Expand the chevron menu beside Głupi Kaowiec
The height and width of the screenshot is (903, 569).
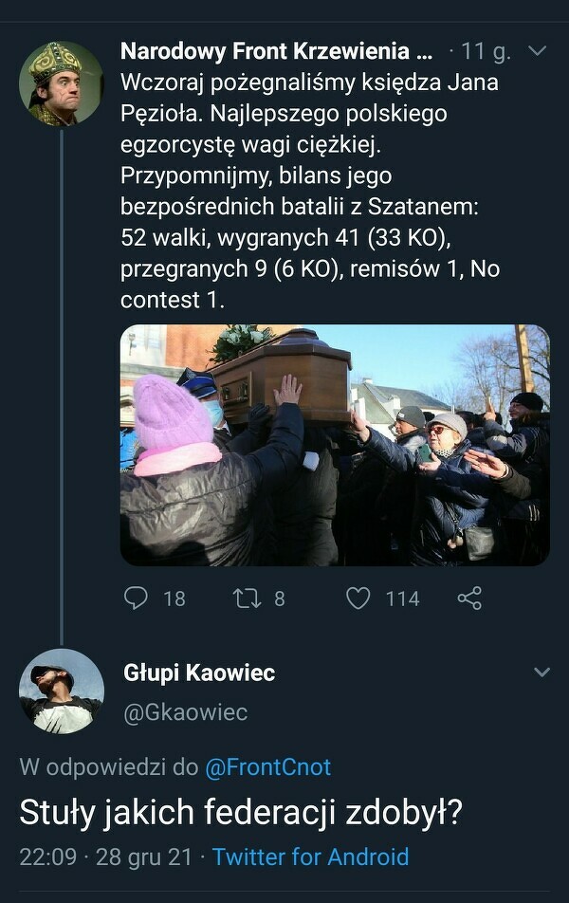coord(541,673)
